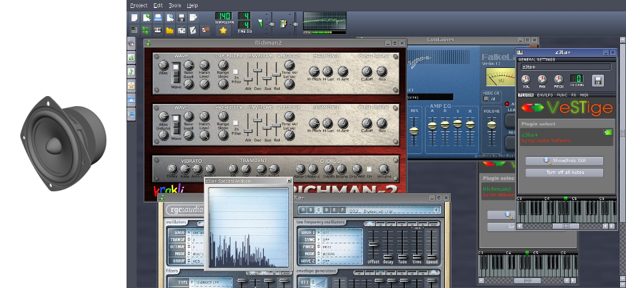The height and width of the screenshot is (288, 626).
Task: Open the Piano Roll window
Action: click(158, 30)
